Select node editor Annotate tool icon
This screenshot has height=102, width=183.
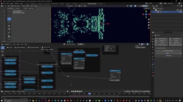[3, 52]
